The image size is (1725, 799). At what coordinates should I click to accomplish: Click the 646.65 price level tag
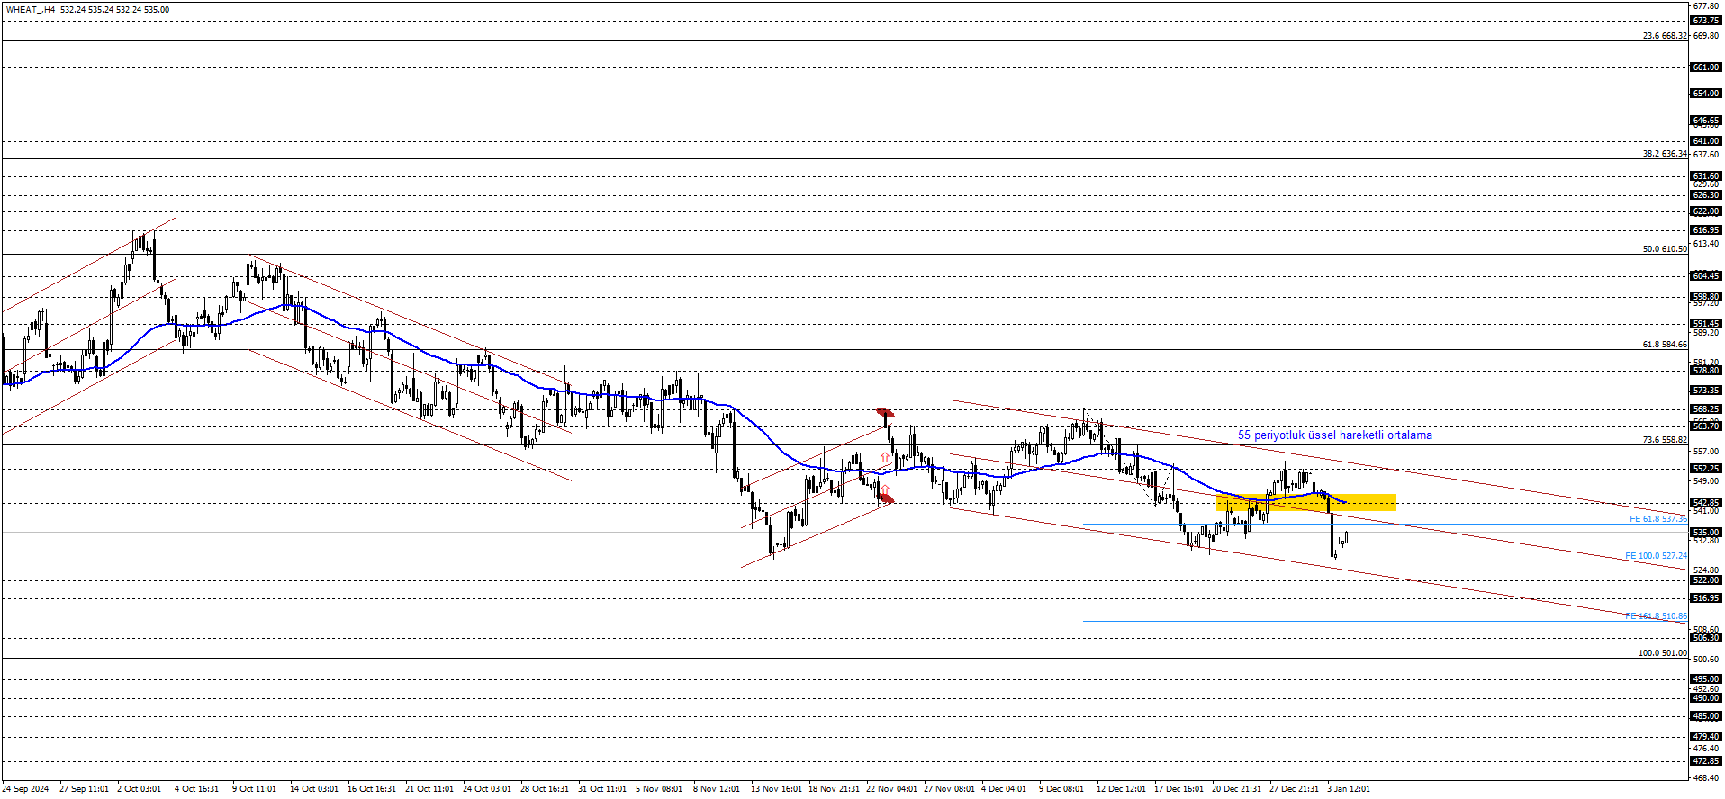(1706, 121)
